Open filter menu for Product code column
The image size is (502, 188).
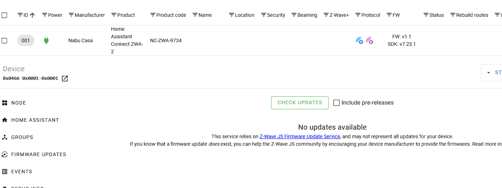pyautogui.click(x=153, y=15)
